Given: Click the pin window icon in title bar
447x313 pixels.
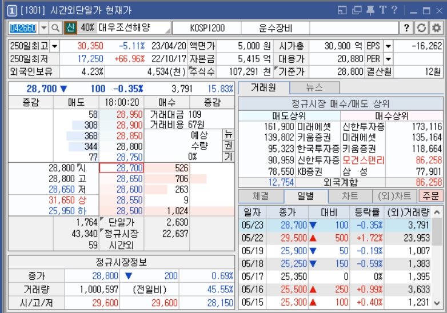Looking at the screenshot, I should (x=370, y=10).
